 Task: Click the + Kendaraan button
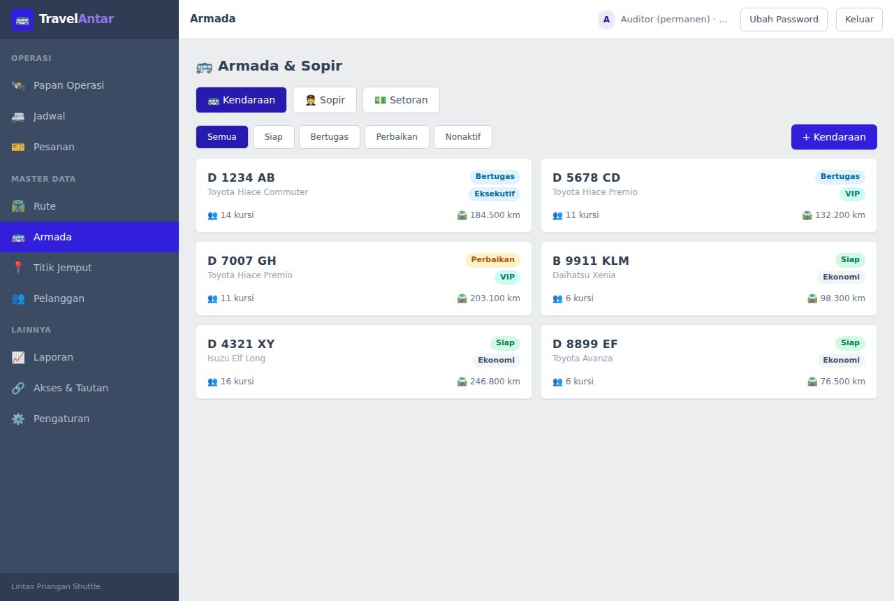coord(834,137)
